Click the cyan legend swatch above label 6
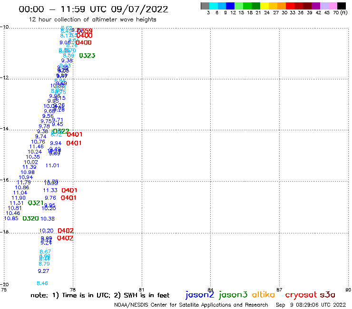This screenshot has height=309, width=352. point(214,6)
